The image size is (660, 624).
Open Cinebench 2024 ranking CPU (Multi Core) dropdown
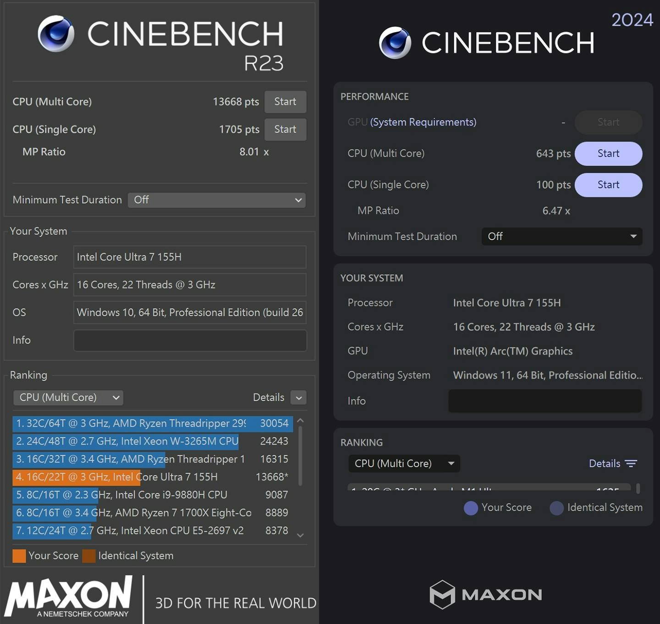[x=404, y=464]
